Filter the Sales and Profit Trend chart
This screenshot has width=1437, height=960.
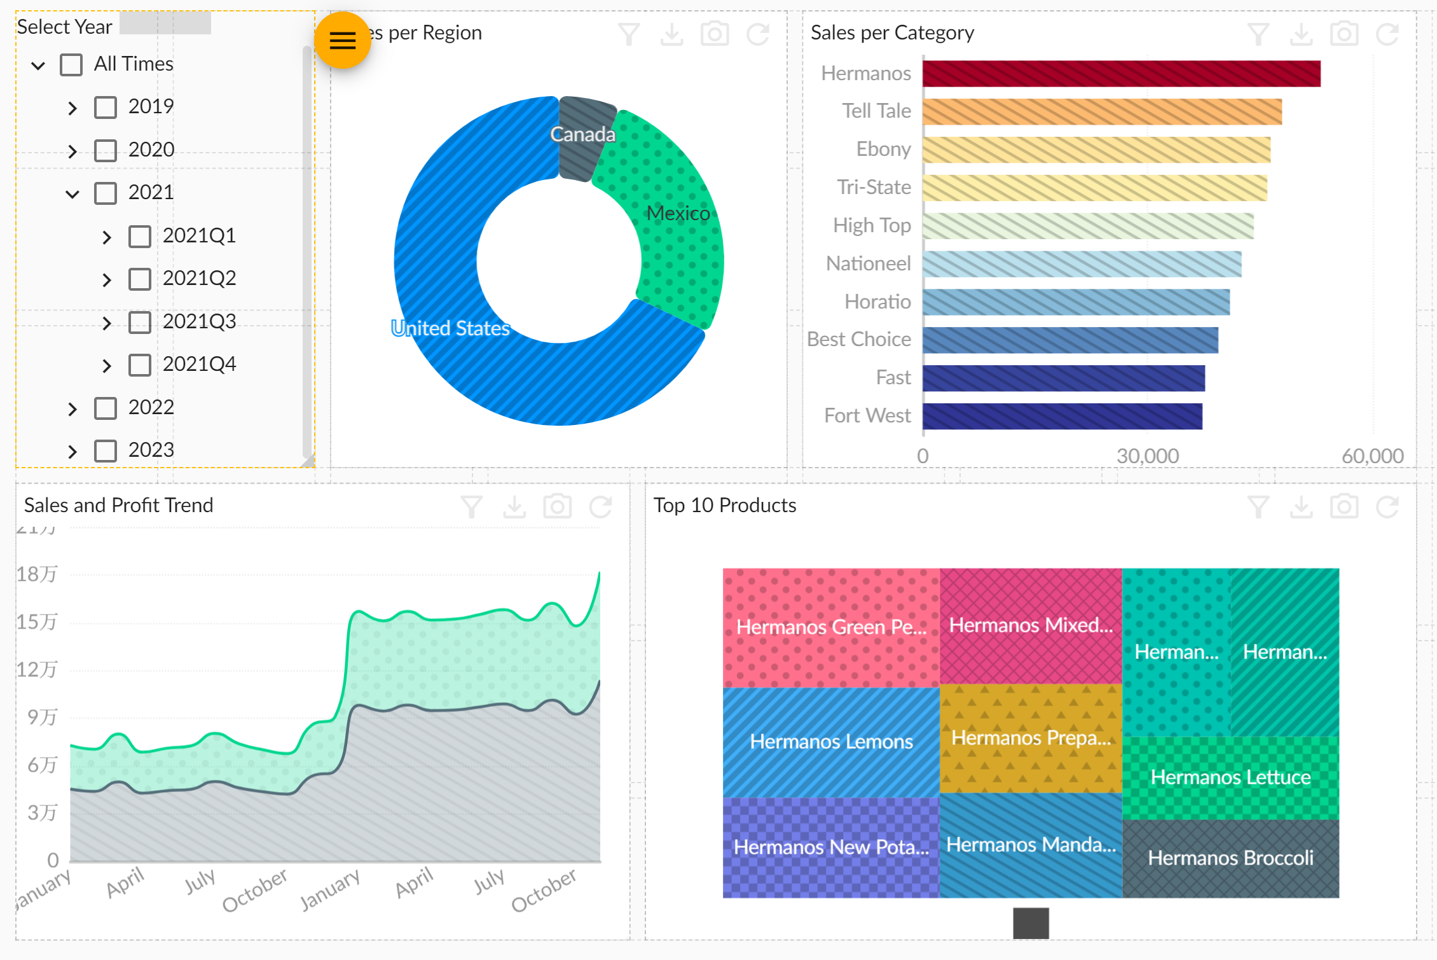click(x=471, y=507)
